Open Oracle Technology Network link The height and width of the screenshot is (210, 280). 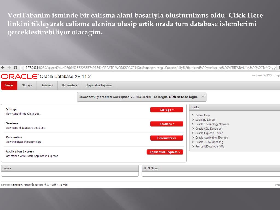(x=212, y=124)
